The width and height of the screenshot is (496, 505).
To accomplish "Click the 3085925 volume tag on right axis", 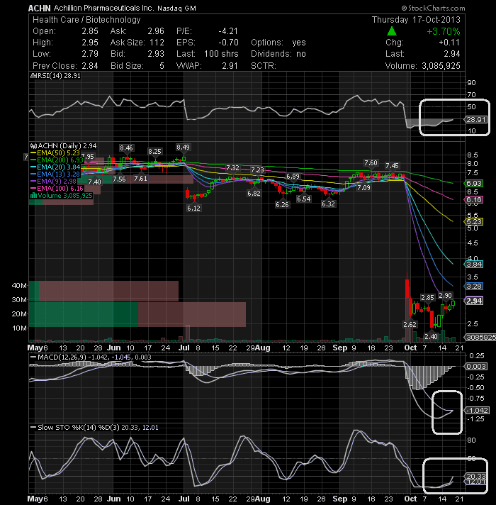I will [480, 337].
